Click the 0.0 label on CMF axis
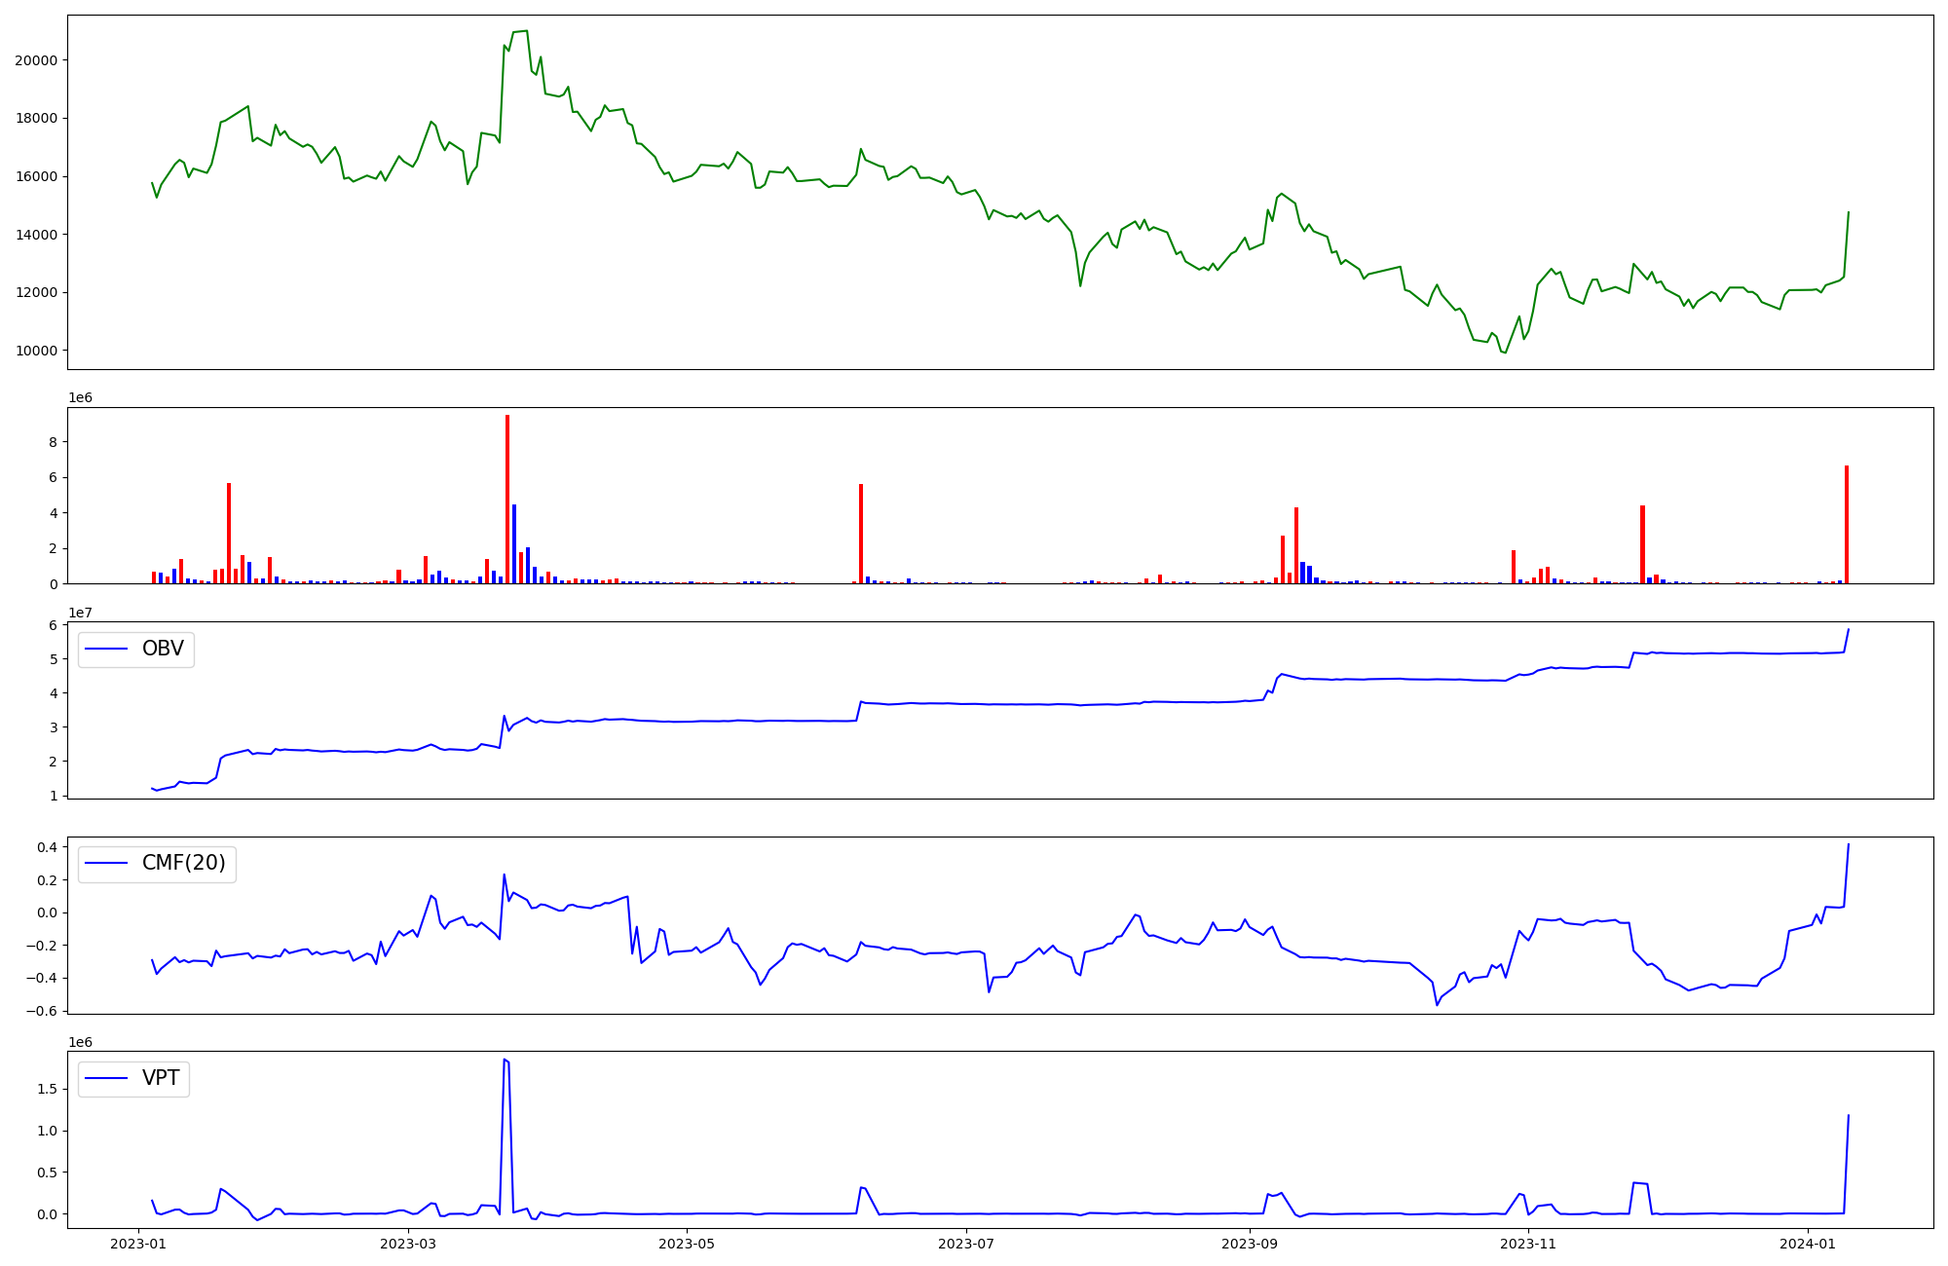 click(x=46, y=912)
